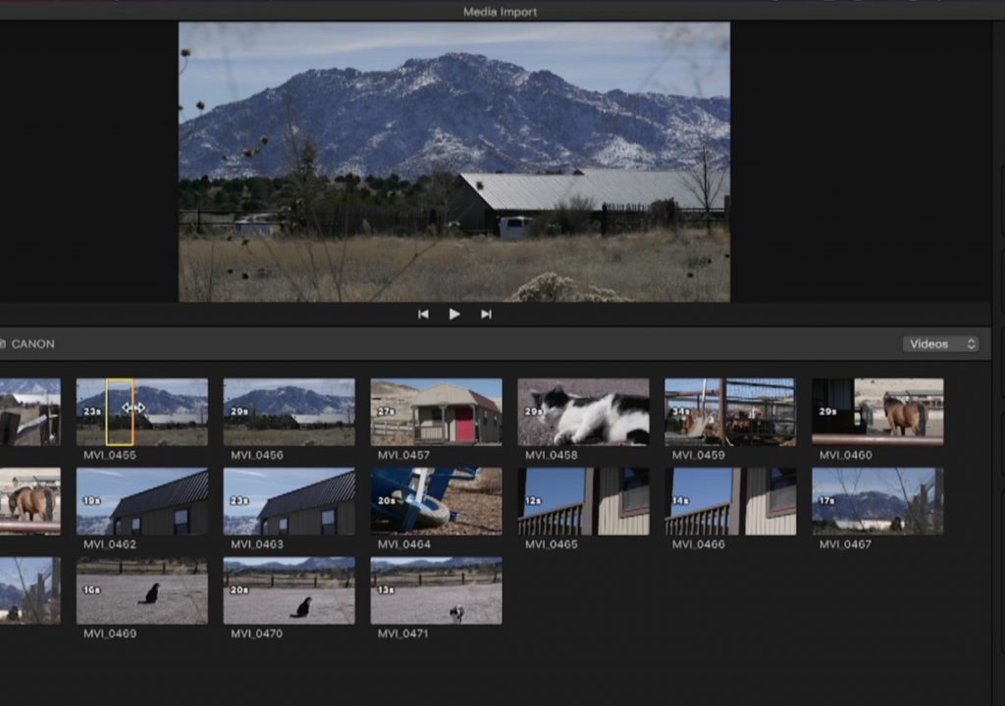
Task: Play the previewed clip
Action: tap(454, 314)
